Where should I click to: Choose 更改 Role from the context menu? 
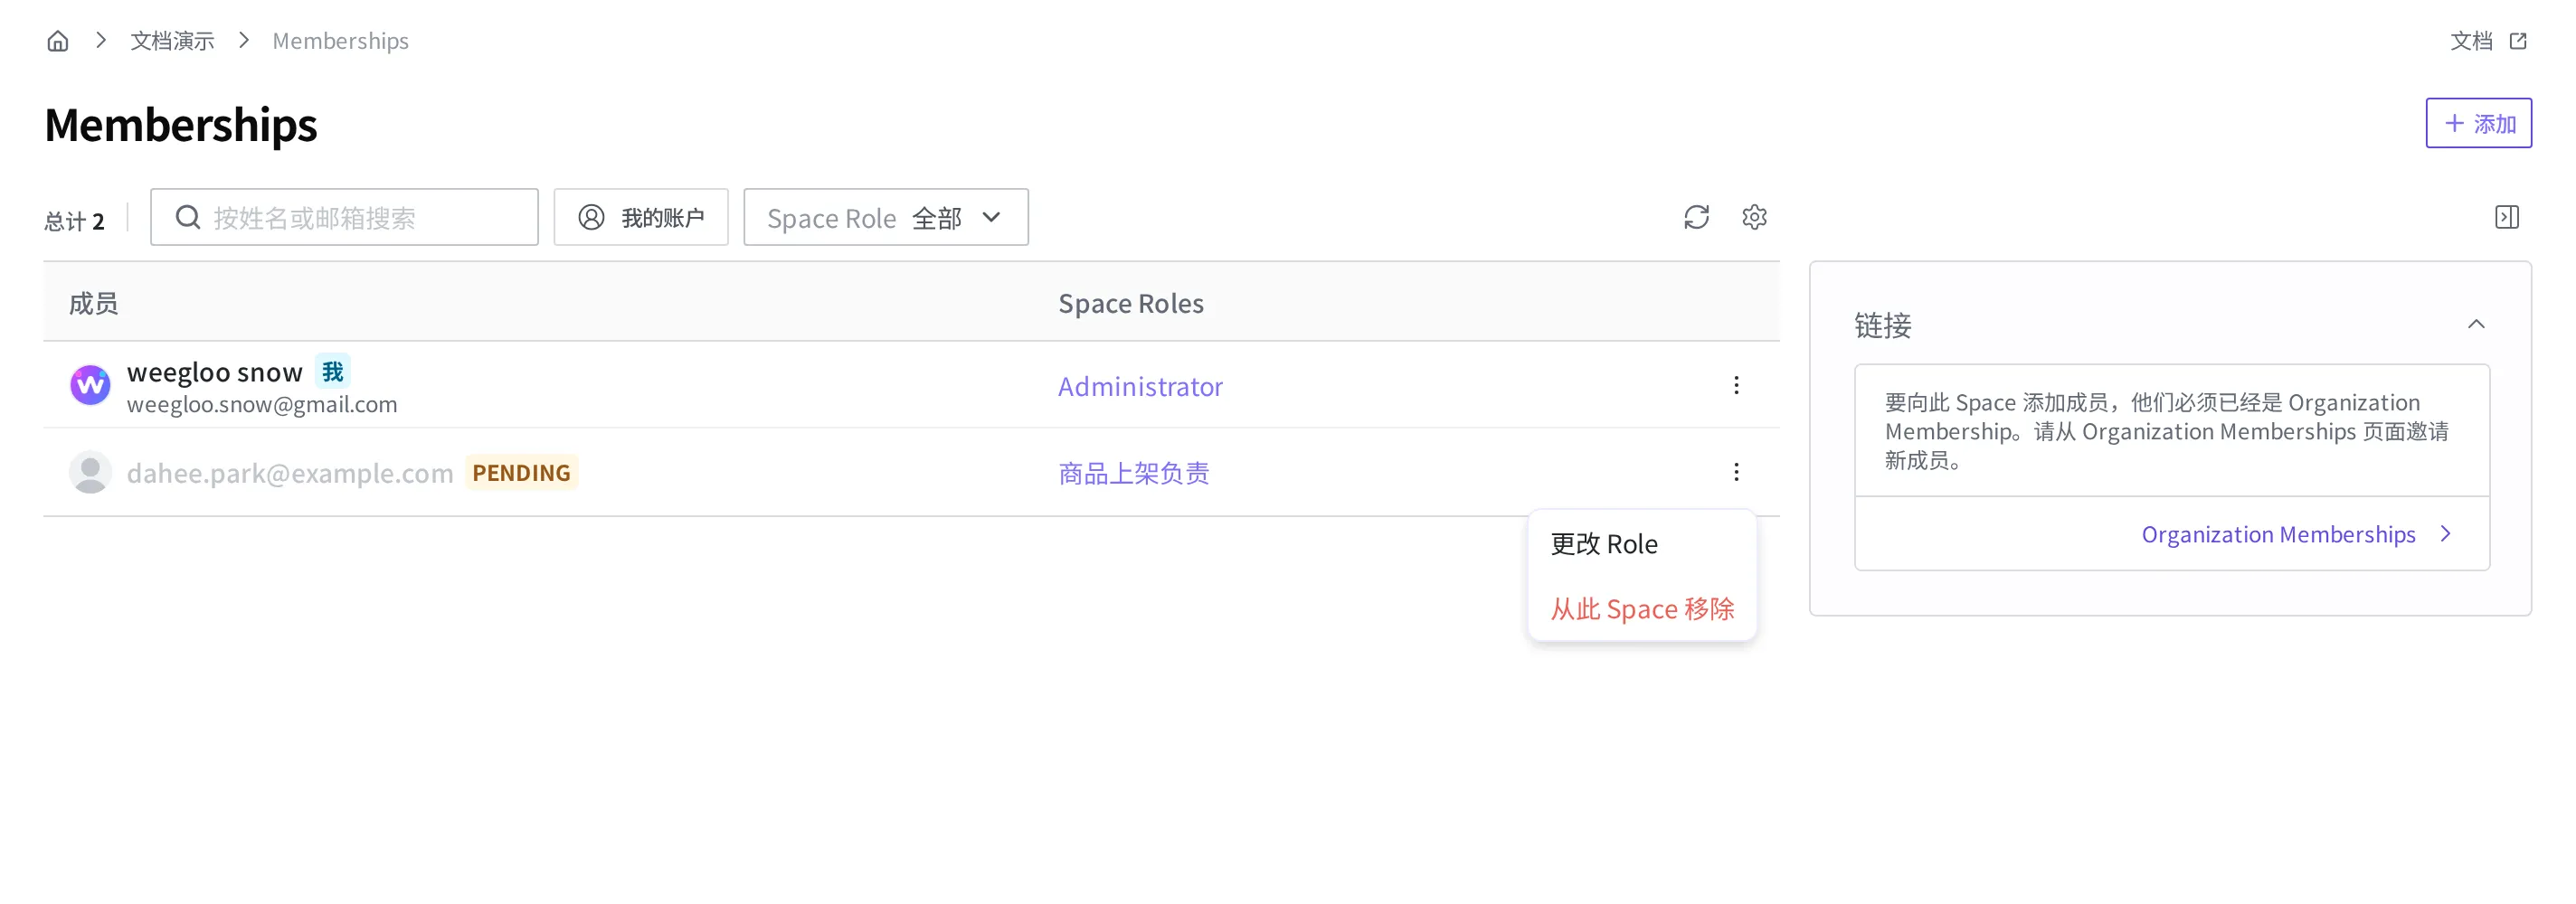coord(1642,544)
